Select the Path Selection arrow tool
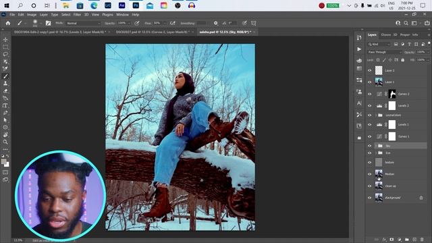The width and height of the screenshot is (432, 243). (x=5, y=120)
